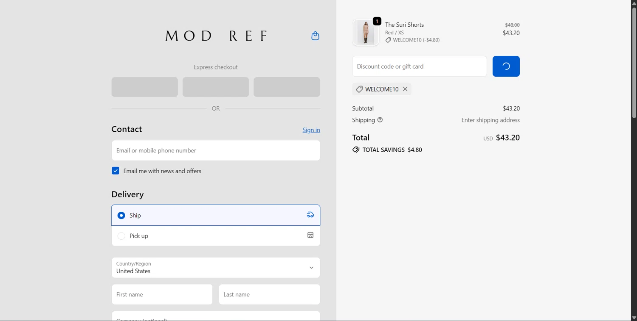Click the shipping truck icon in Ship row
This screenshot has height=321, width=637.
click(x=310, y=215)
